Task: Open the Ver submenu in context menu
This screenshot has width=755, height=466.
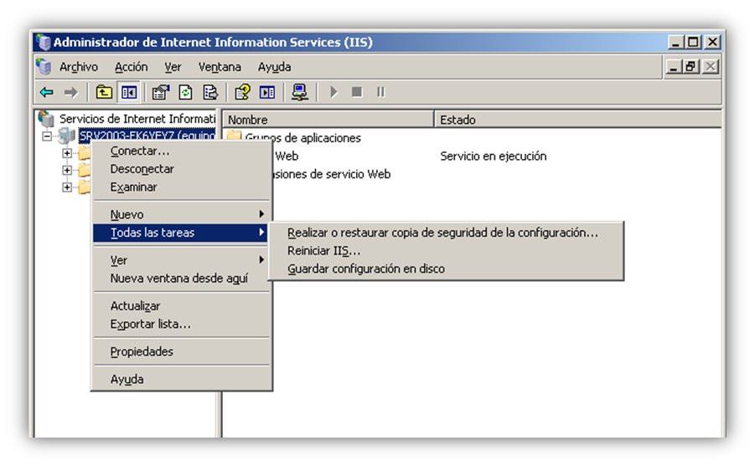Action: pyautogui.click(x=182, y=260)
